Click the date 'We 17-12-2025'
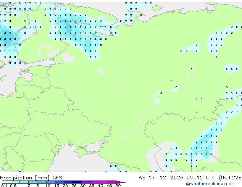Screen dimensions: 242x187 [x=161, y=178]
